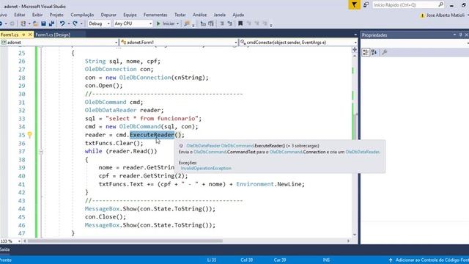Click the Open File toolbar icon
This screenshot has height=264, width=469.
tap(35, 23)
